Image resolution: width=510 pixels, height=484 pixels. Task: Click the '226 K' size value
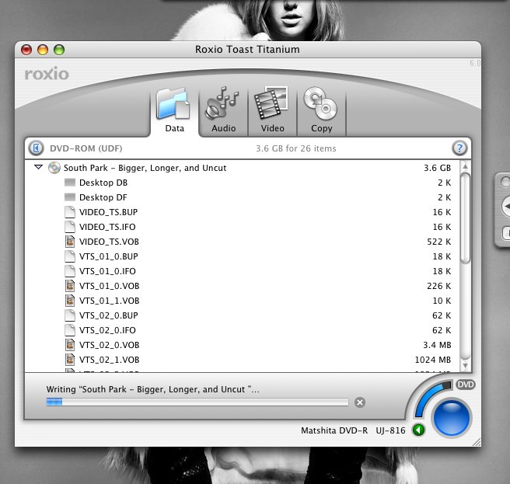438,286
